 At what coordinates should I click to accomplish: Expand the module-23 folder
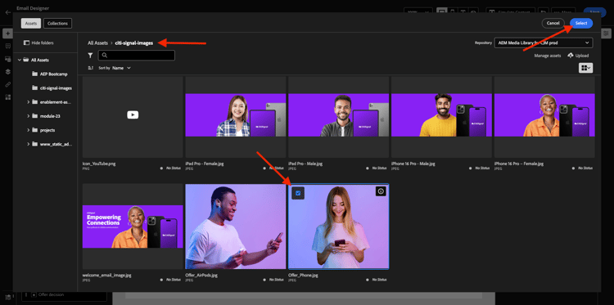point(29,116)
